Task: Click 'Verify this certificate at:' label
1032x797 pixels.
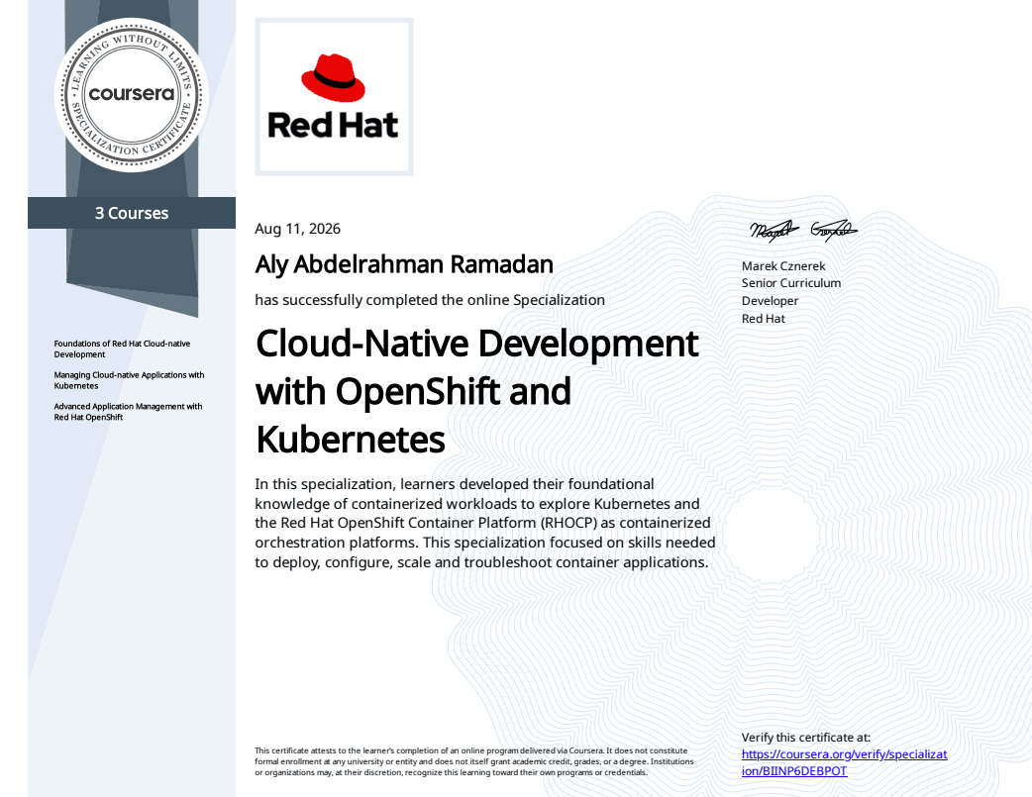Action: 805,738
